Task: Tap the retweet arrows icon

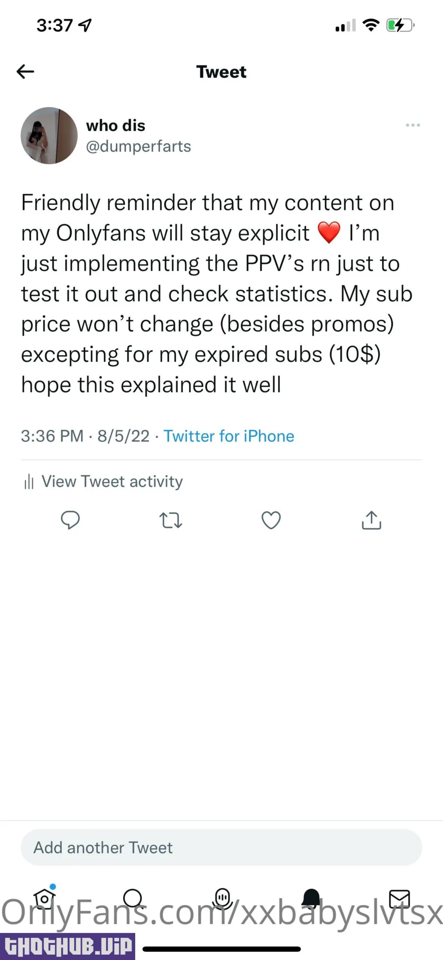Action: (171, 520)
